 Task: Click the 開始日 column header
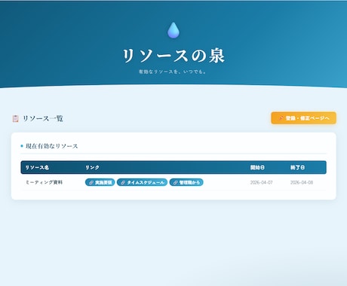pos(257,167)
